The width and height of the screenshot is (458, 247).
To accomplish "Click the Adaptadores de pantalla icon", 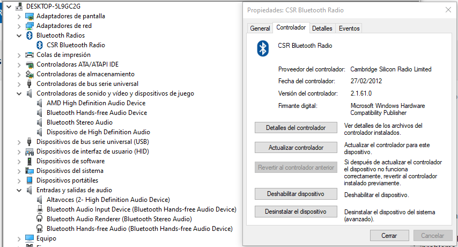I will point(29,16).
